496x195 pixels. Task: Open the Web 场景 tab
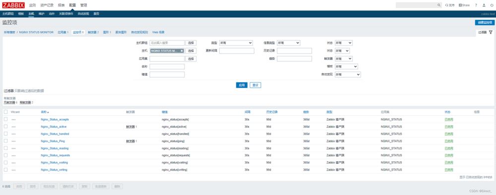point(158,32)
